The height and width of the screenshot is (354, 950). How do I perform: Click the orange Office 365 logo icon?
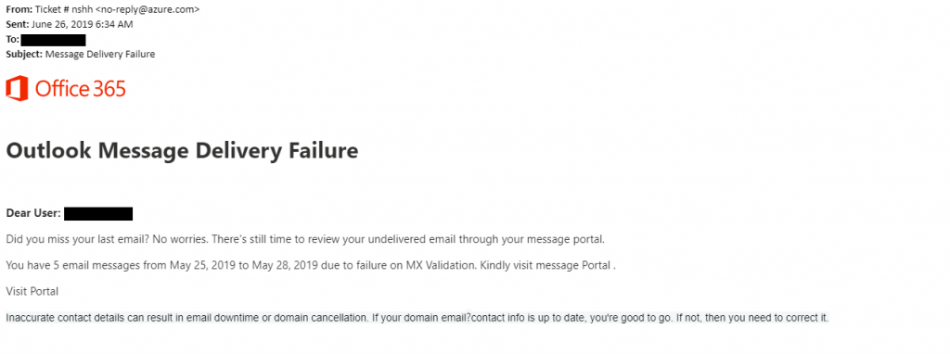tap(17, 88)
